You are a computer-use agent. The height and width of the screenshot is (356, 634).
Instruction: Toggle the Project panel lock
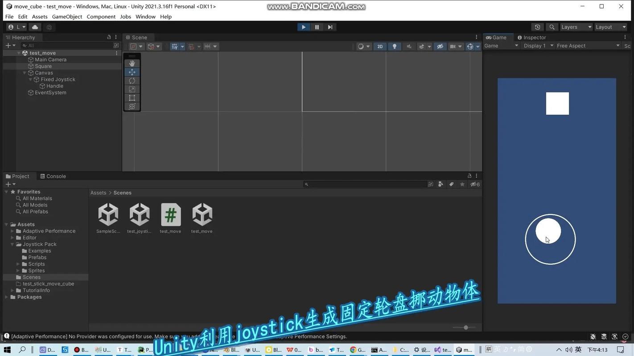point(469,176)
